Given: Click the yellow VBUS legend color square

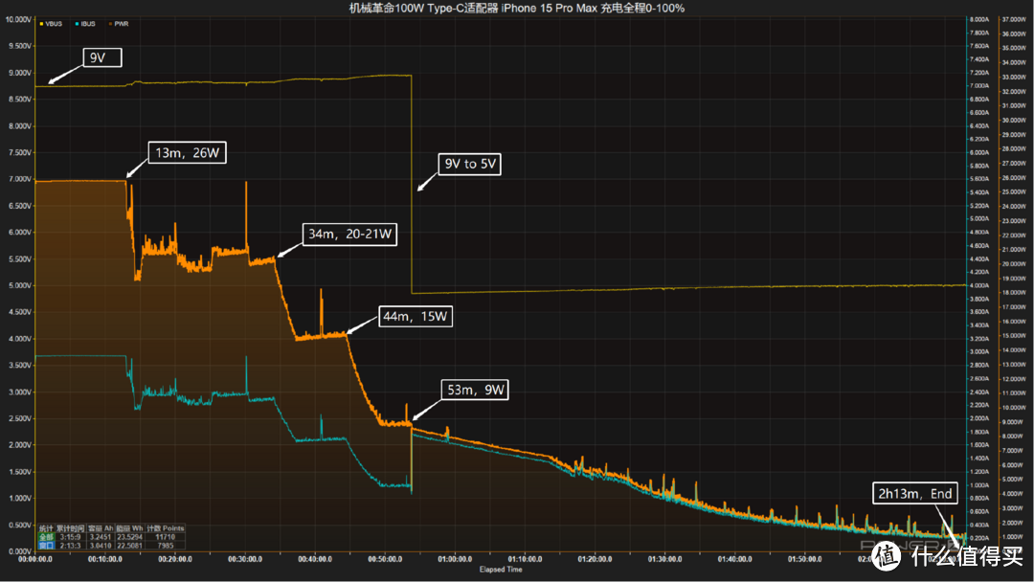Looking at the screenshot, I should click(41, 24).
